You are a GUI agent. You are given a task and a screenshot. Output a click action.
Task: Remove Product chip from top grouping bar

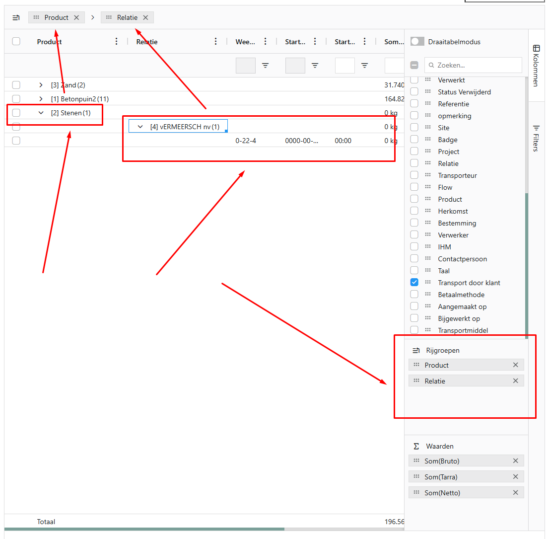pyautogui.click(x=76, y=17)
